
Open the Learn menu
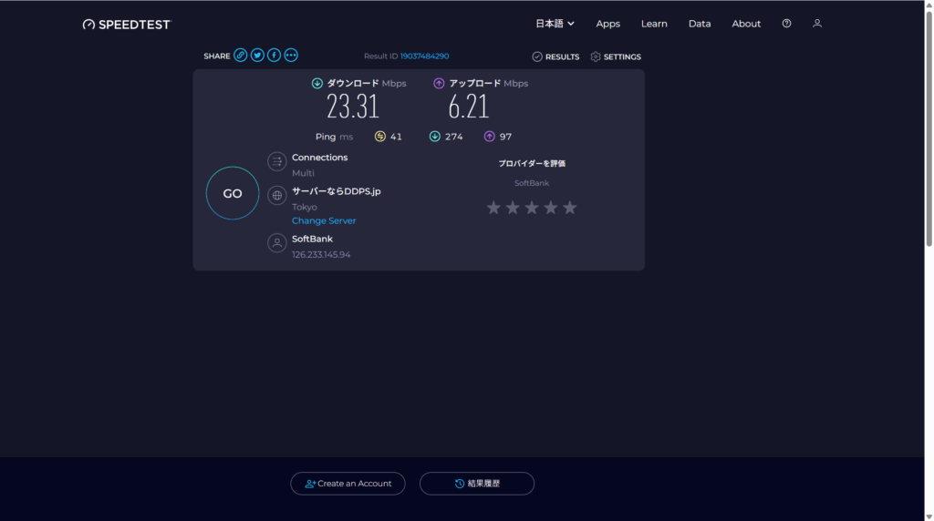click(x=654, y=24)
